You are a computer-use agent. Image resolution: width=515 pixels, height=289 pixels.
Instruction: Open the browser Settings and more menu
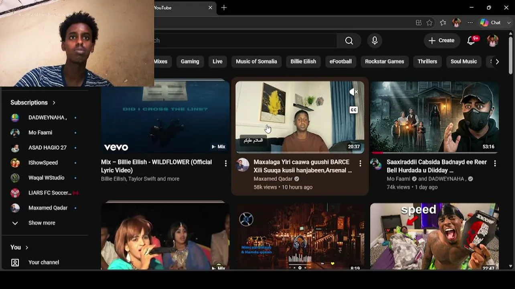pyautogui.click(x=470, y=22)
